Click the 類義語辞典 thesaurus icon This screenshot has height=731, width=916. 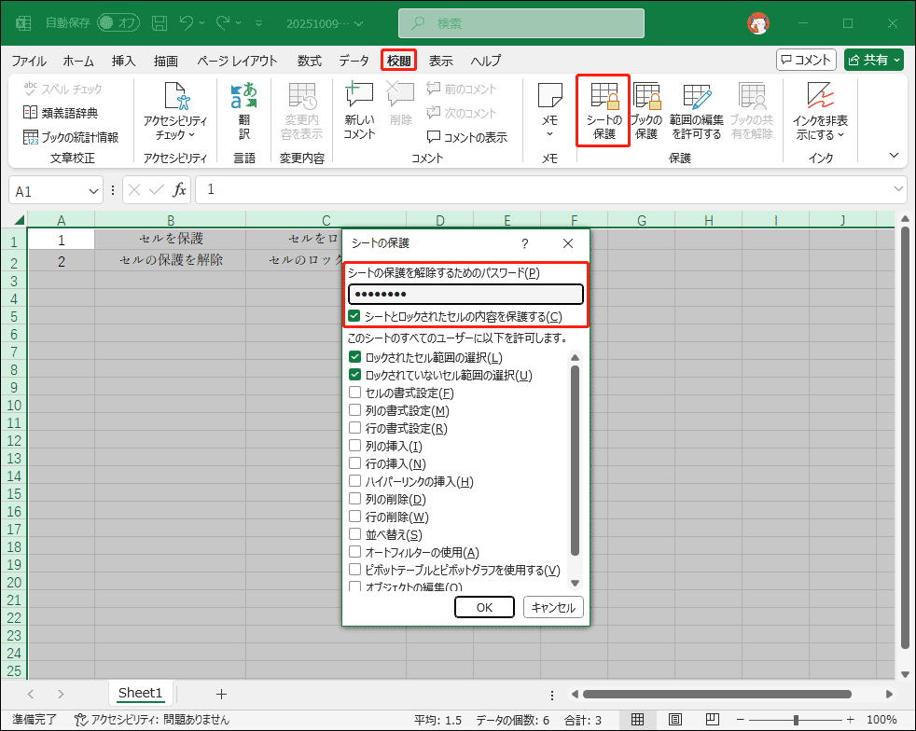click(31, 113)
